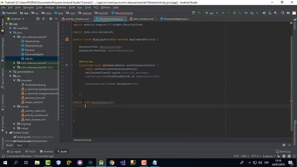Click the Make Project hammer icon
Screen dimensions: 297x167
click(199, 13)
